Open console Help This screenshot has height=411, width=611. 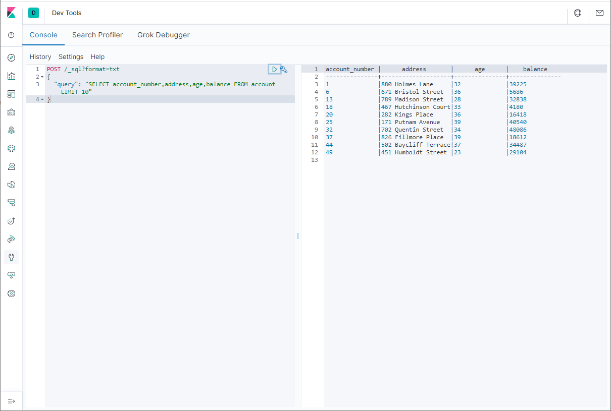pos(97,57)
